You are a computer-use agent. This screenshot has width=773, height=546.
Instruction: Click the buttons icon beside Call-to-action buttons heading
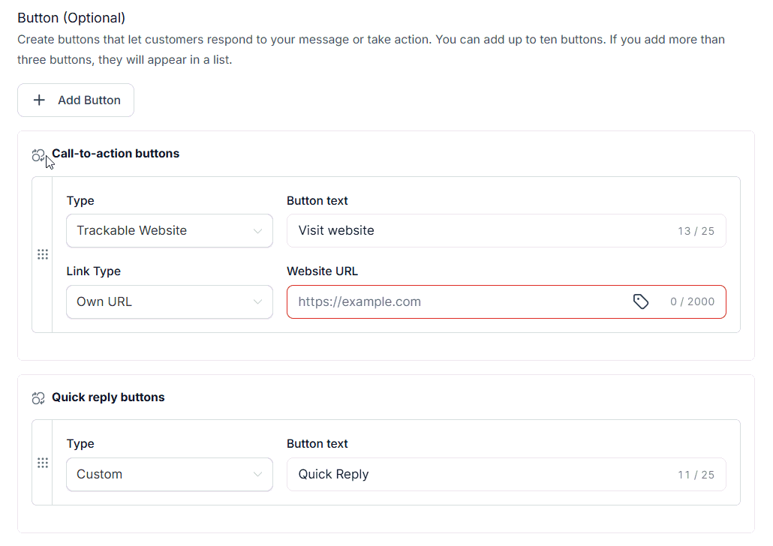[38, 154]
